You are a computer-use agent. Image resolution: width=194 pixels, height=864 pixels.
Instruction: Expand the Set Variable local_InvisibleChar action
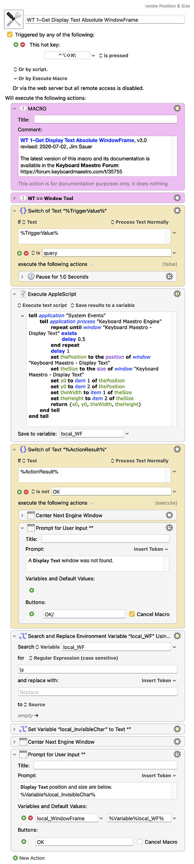(x=14, y=729)
